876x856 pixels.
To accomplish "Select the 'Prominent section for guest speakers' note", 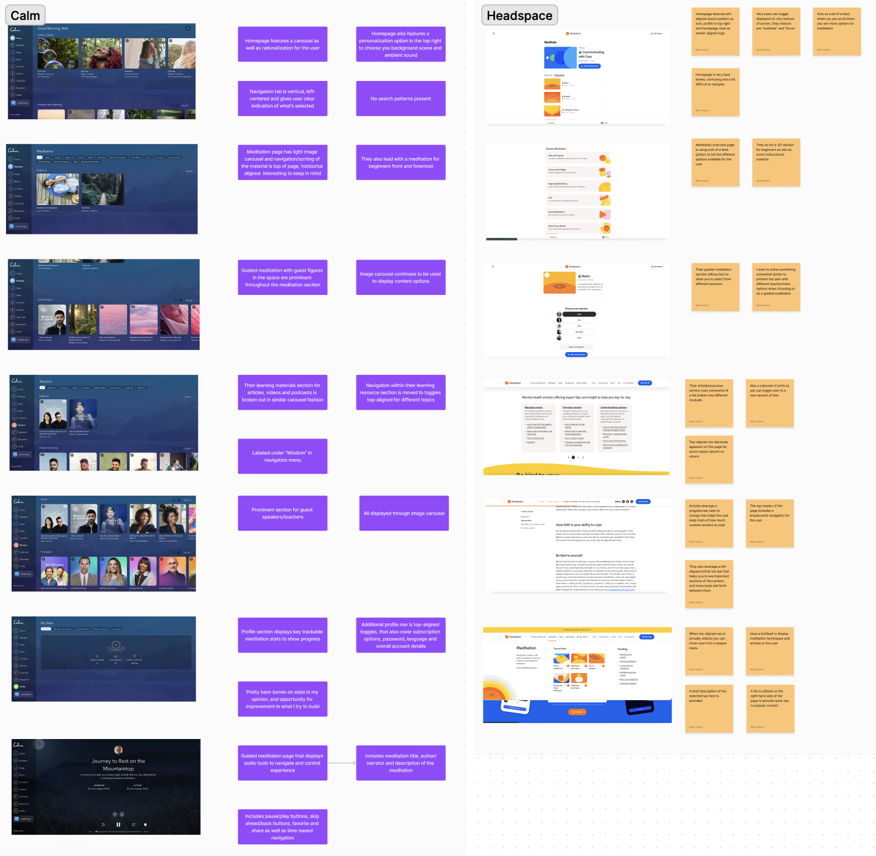I will coord(283,513).
